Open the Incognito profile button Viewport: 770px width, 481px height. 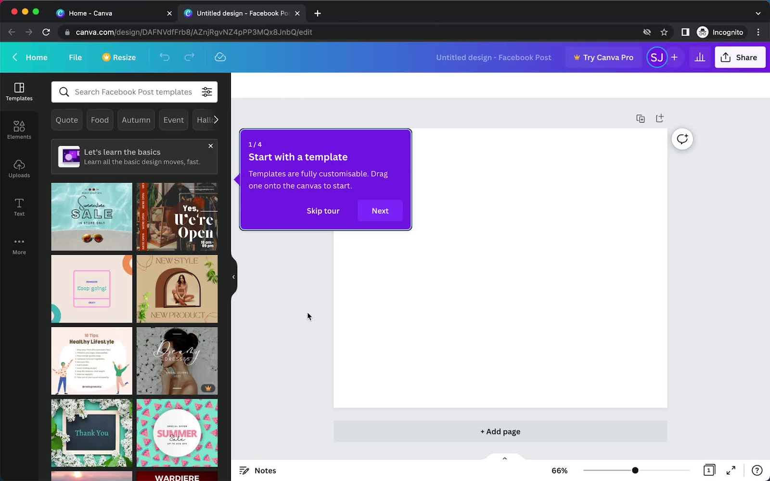721,32
